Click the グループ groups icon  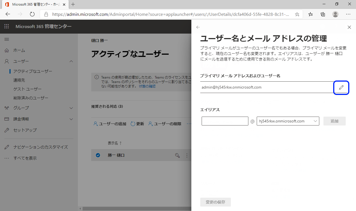[x=7, y=108]
